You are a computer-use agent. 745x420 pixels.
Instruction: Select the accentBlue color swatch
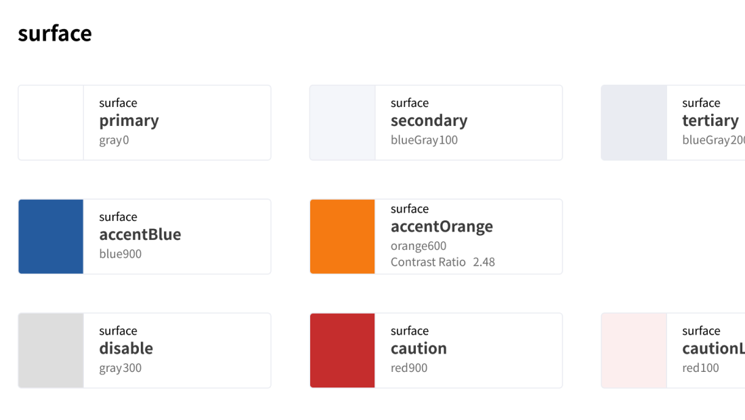coord(51,236)
